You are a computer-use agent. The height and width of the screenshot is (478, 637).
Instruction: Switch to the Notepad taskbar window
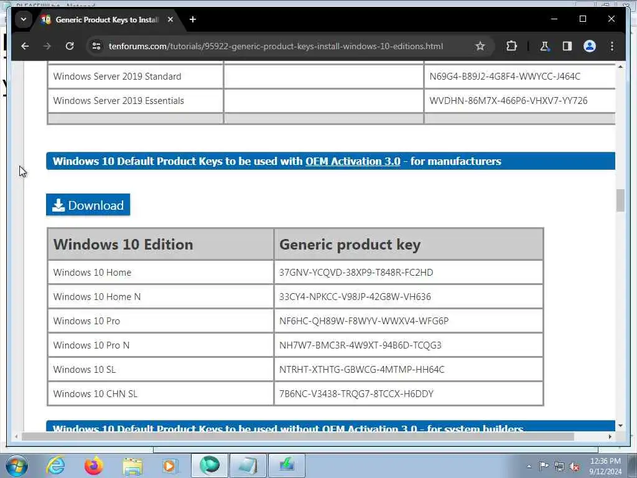click(x=248, y=466)
